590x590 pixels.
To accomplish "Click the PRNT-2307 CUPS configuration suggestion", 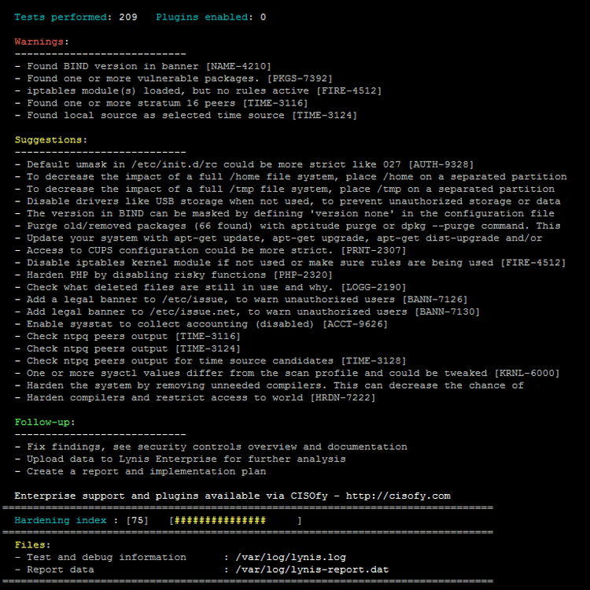I will click(x=210, y=251).
